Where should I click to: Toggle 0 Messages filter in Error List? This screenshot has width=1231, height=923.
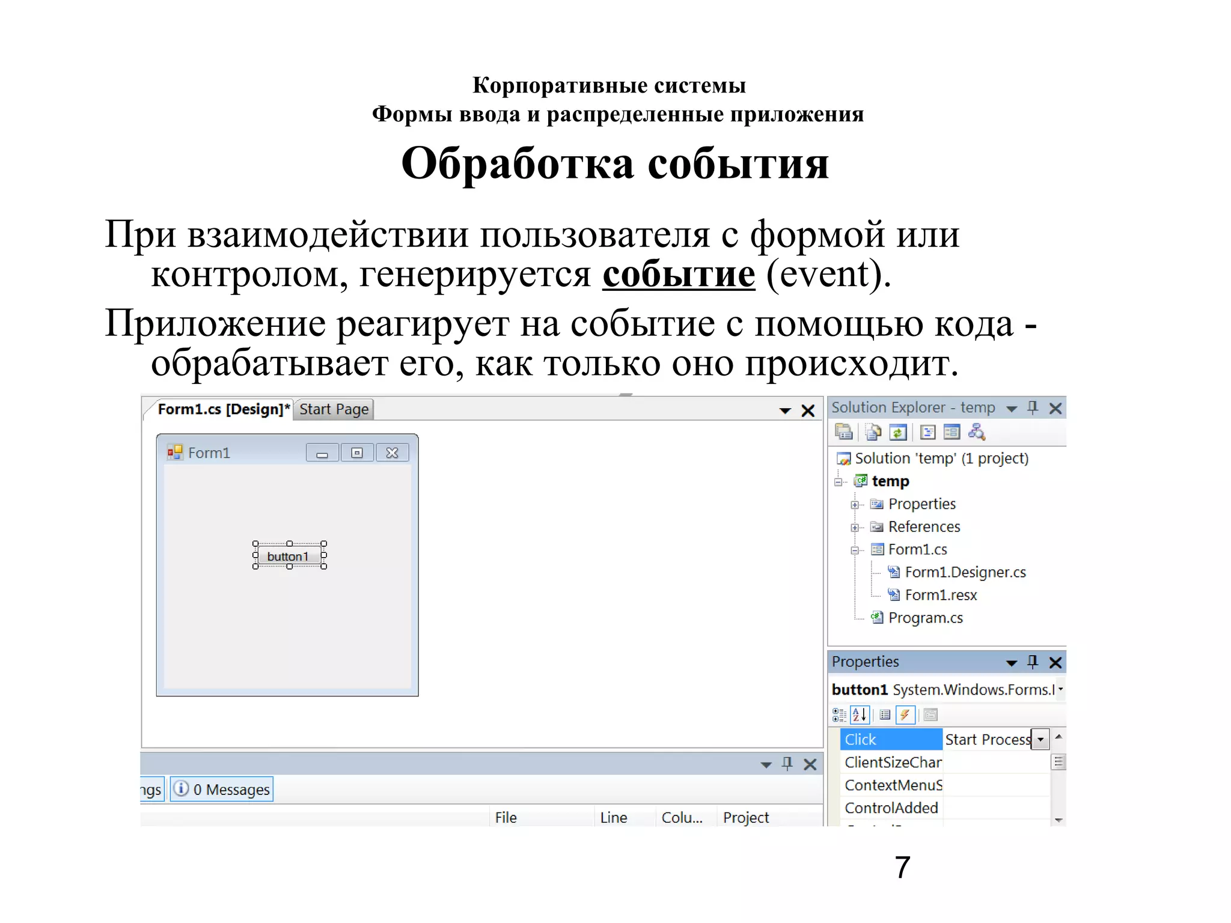coord(222,789)
